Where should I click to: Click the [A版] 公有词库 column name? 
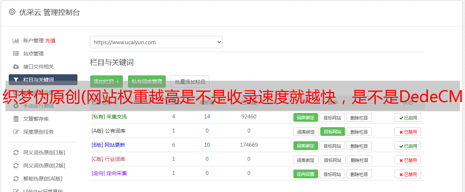108,131
